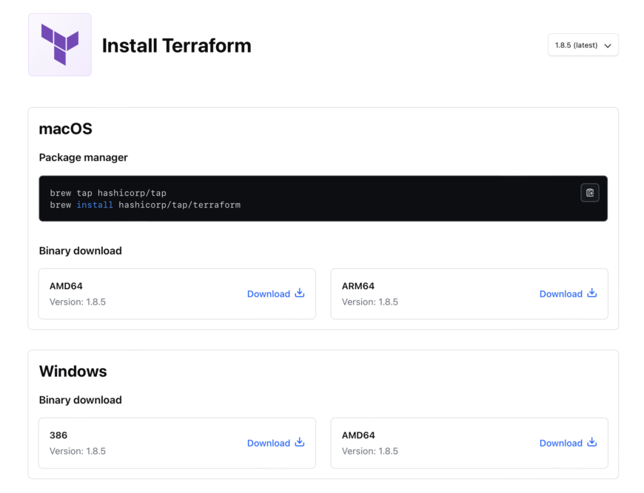This screenshot has height=493, width=644.
Task: Select the Windows 386 download card
Action: pos(177,443)
